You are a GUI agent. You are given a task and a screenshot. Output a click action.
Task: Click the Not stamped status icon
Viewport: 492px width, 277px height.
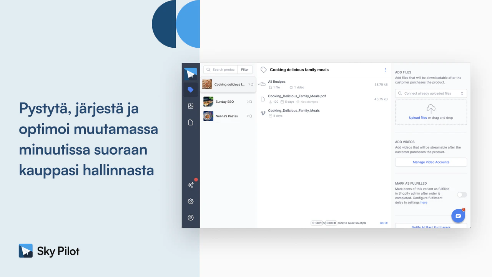coord(298,102)
